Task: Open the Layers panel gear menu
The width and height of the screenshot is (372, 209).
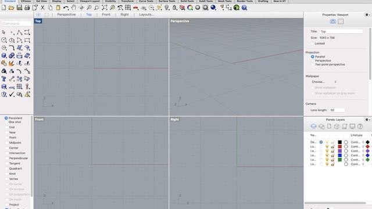Action: click(368, 120)
